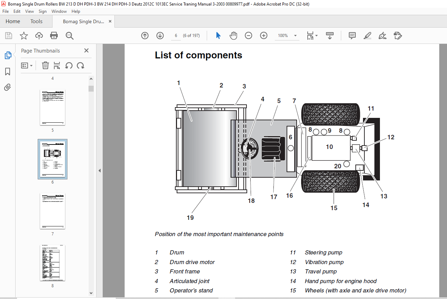The image size is (447, 299).
Task: Rotate page counterclockwise
Action: pos(69,65)
